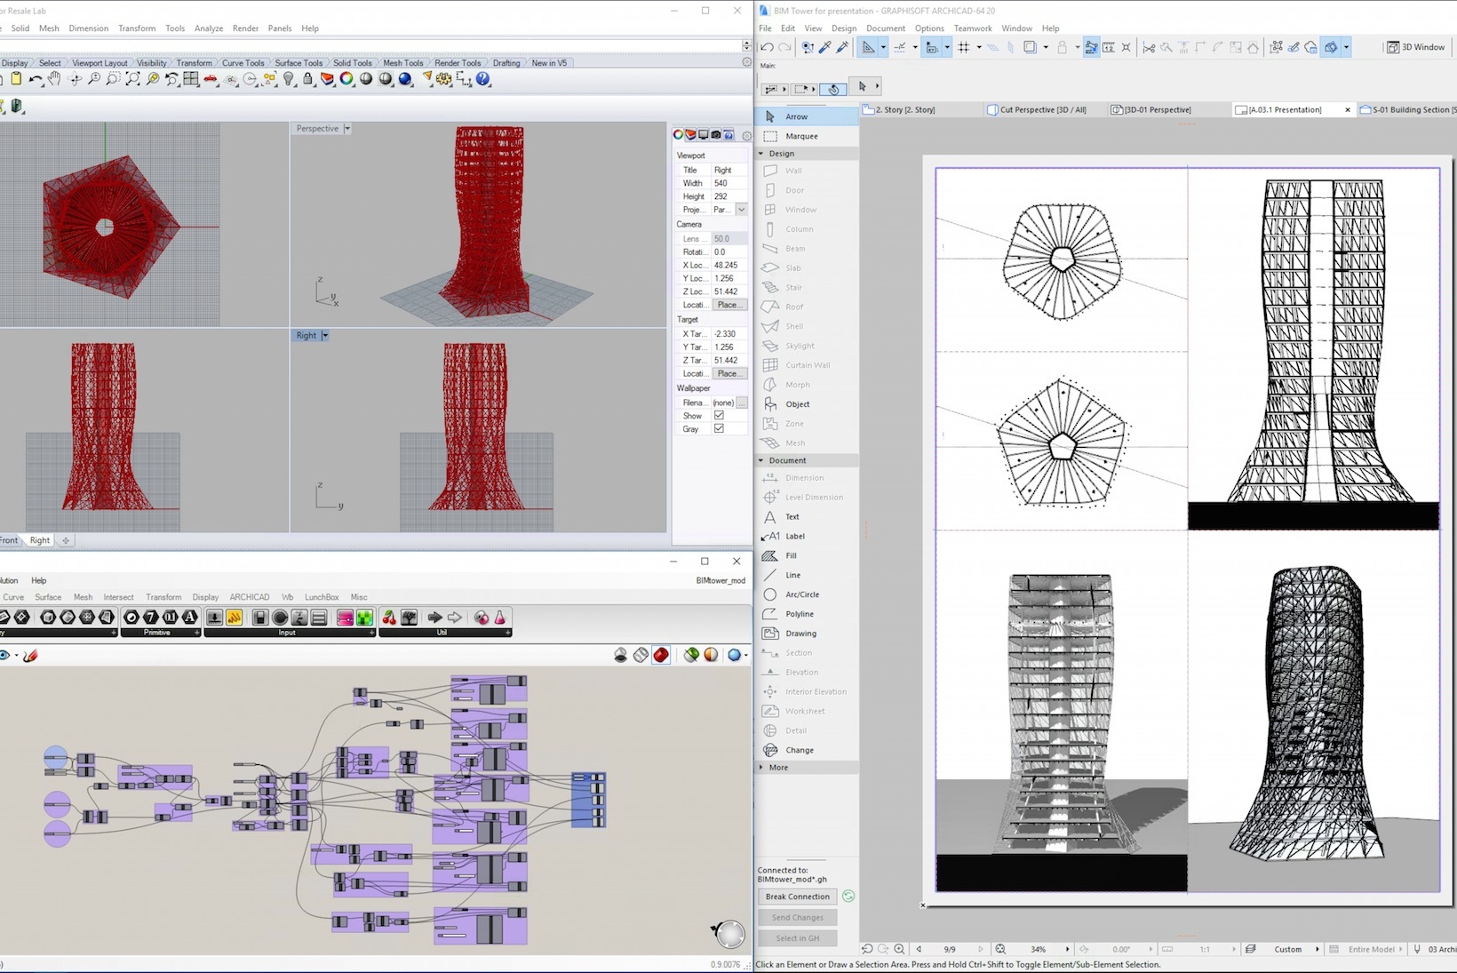Open the Right viewport title dropdown arrow

[325, 335]
